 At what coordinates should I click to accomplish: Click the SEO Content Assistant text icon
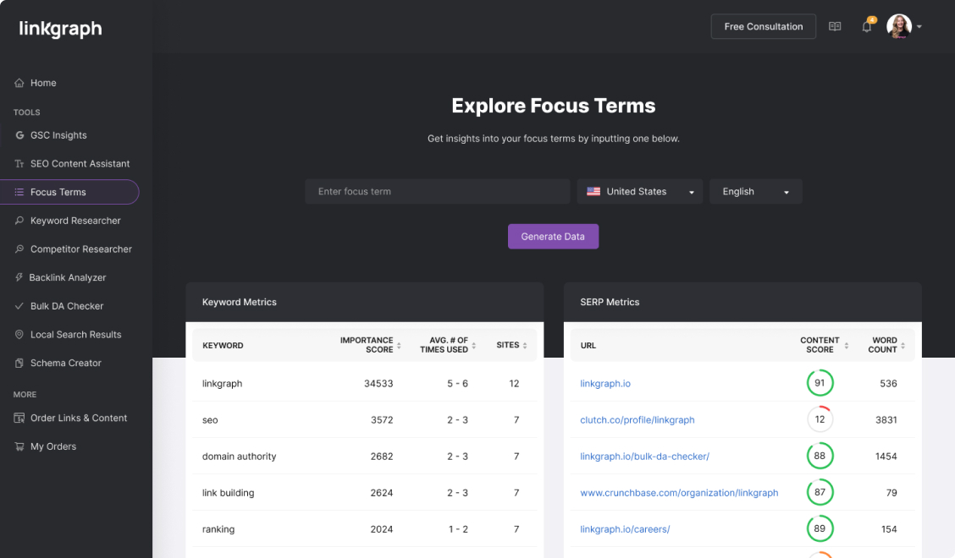click(19, 164)
